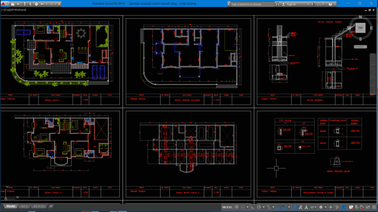Viewport: 378px width, 212px height.
Task: Open the Undo history dropdown arrow
Action: [47, 4]
